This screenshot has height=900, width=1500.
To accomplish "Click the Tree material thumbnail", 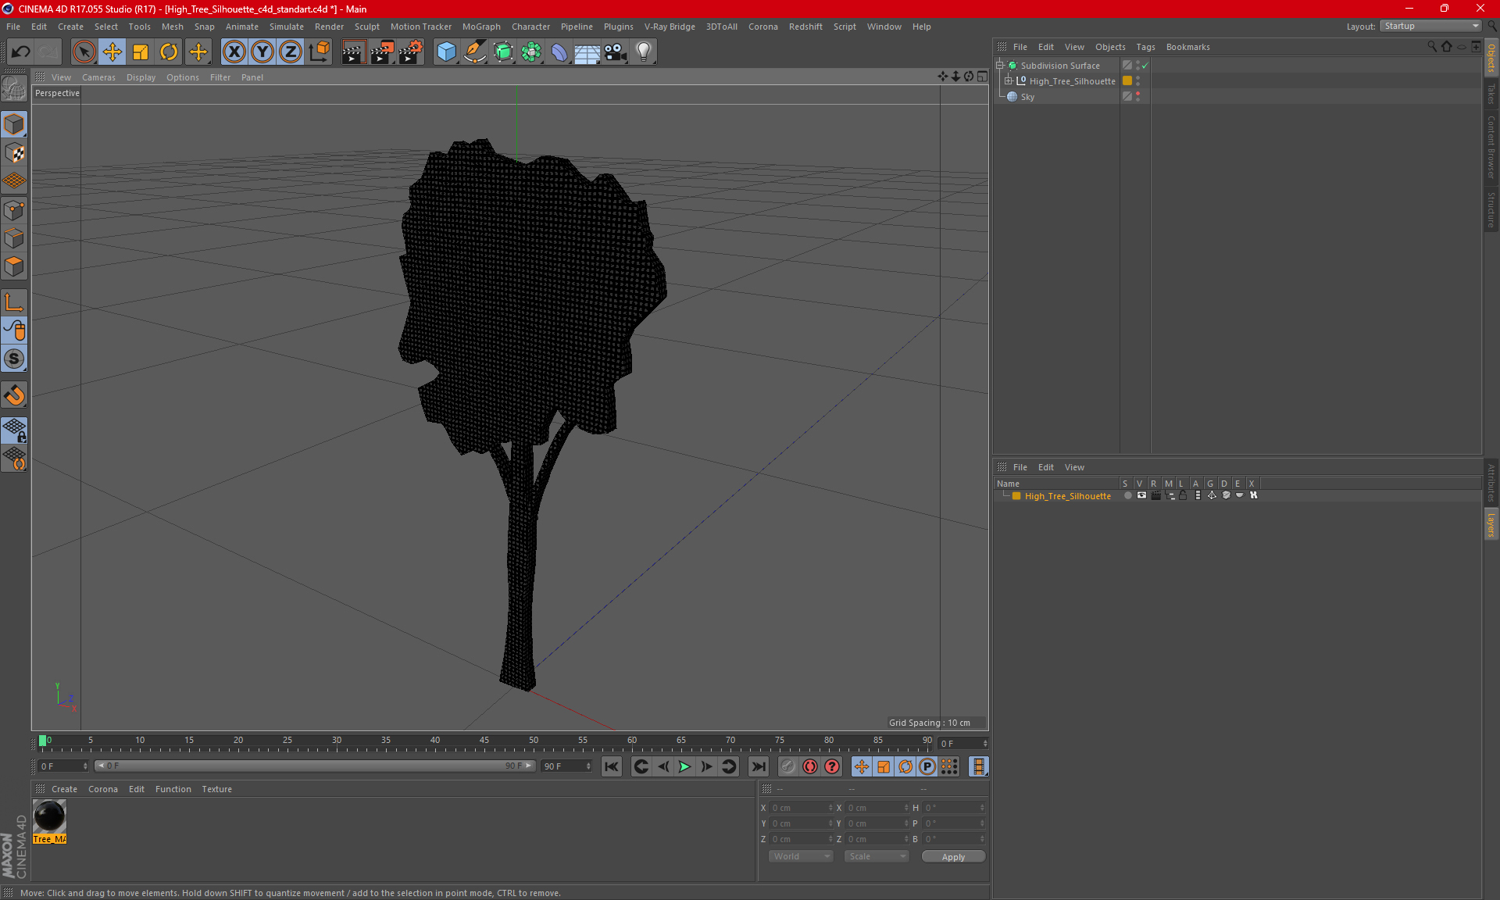I will [x=49, y=817].
